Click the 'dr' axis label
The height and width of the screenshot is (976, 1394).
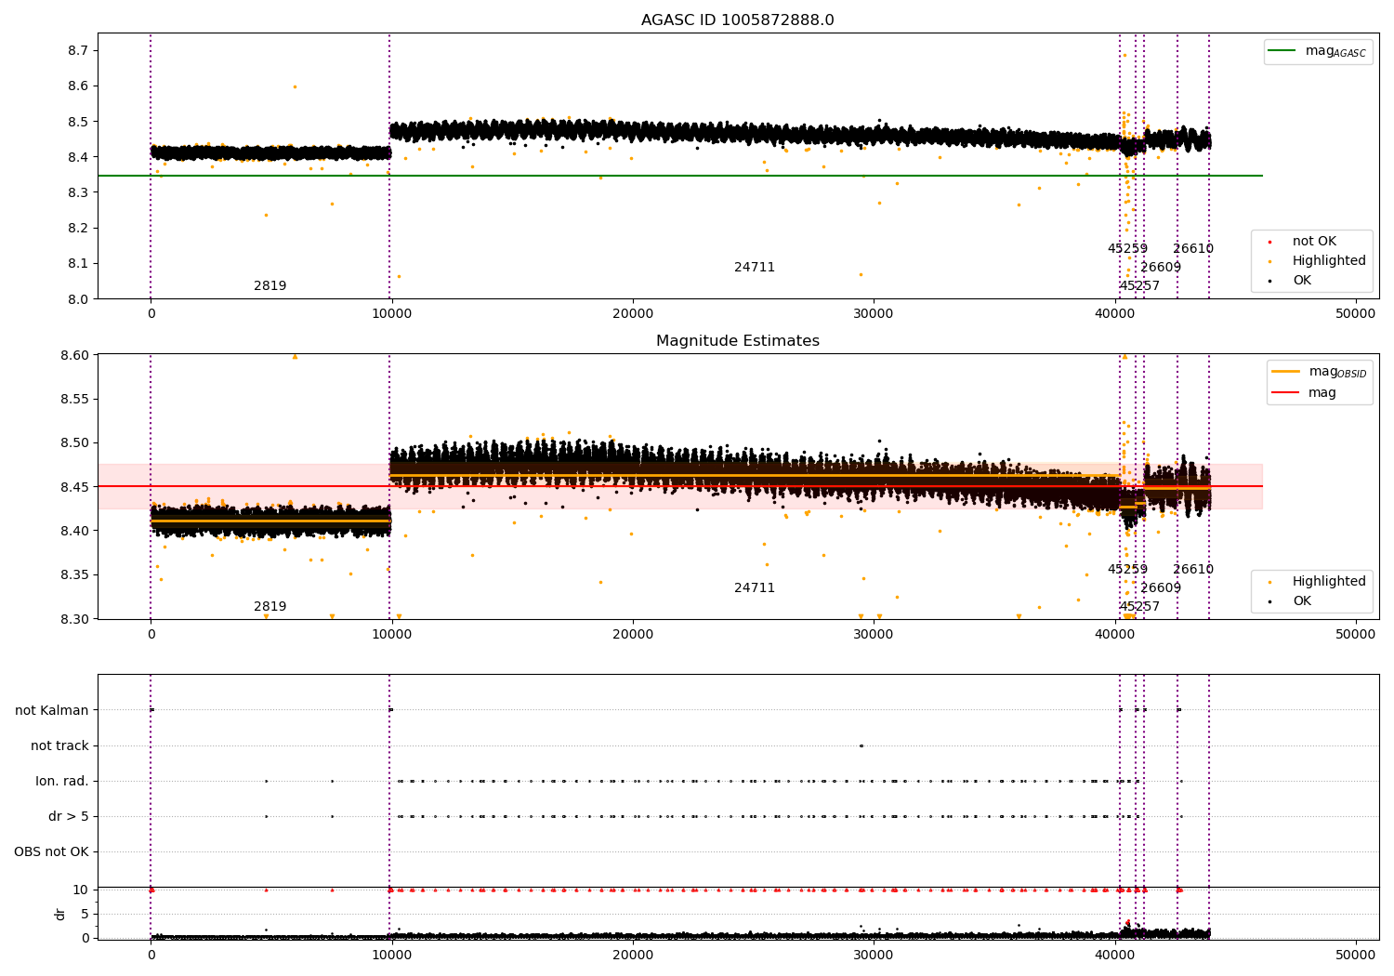(60, 914)
